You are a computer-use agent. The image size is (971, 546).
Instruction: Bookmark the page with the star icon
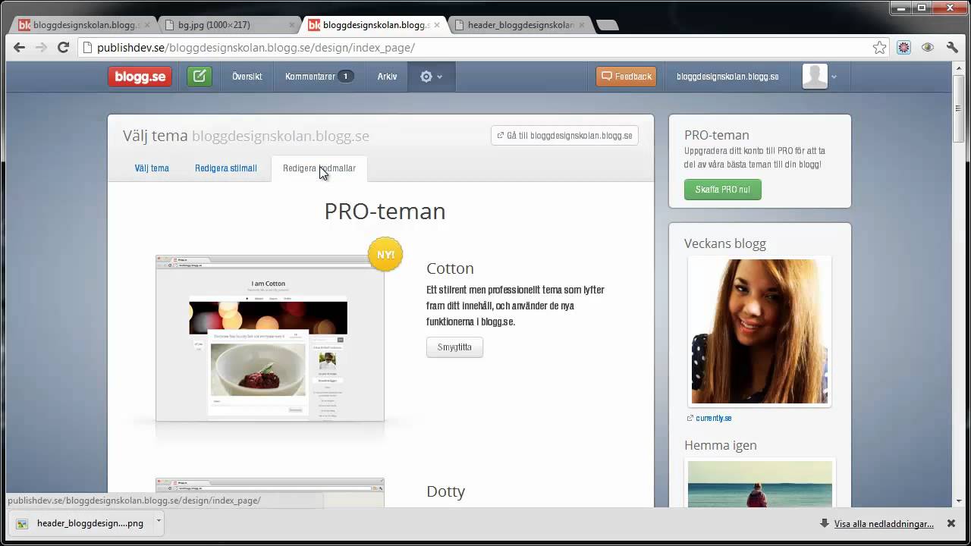coord(879,48)
